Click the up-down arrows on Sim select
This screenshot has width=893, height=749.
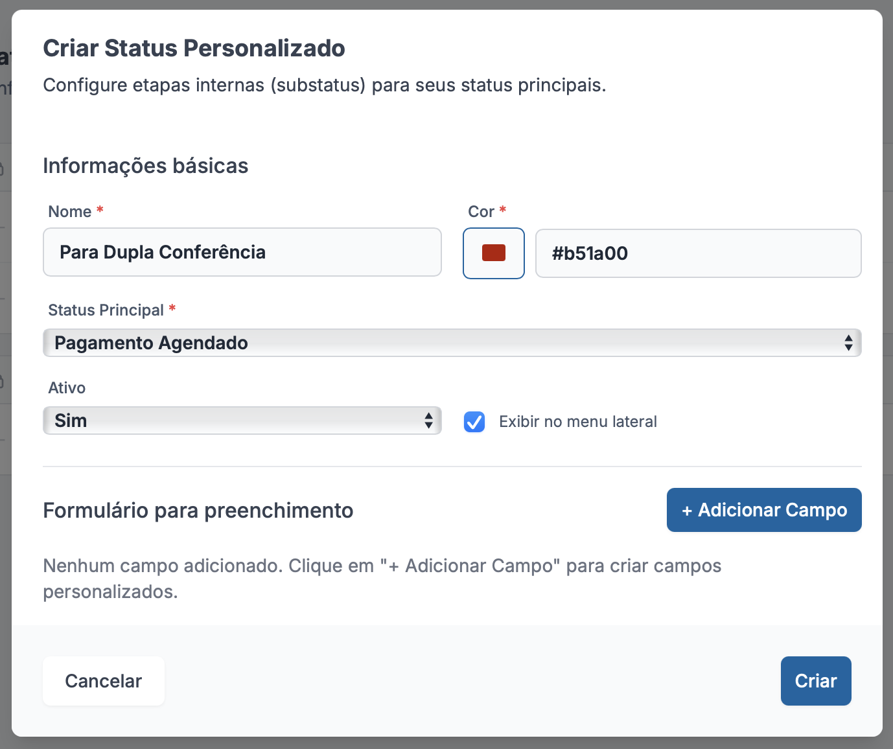(428, 421)
